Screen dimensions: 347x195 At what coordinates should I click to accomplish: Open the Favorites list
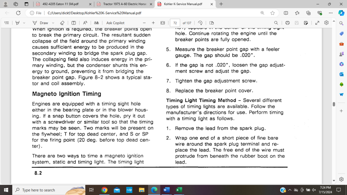[x=297, y=13]
